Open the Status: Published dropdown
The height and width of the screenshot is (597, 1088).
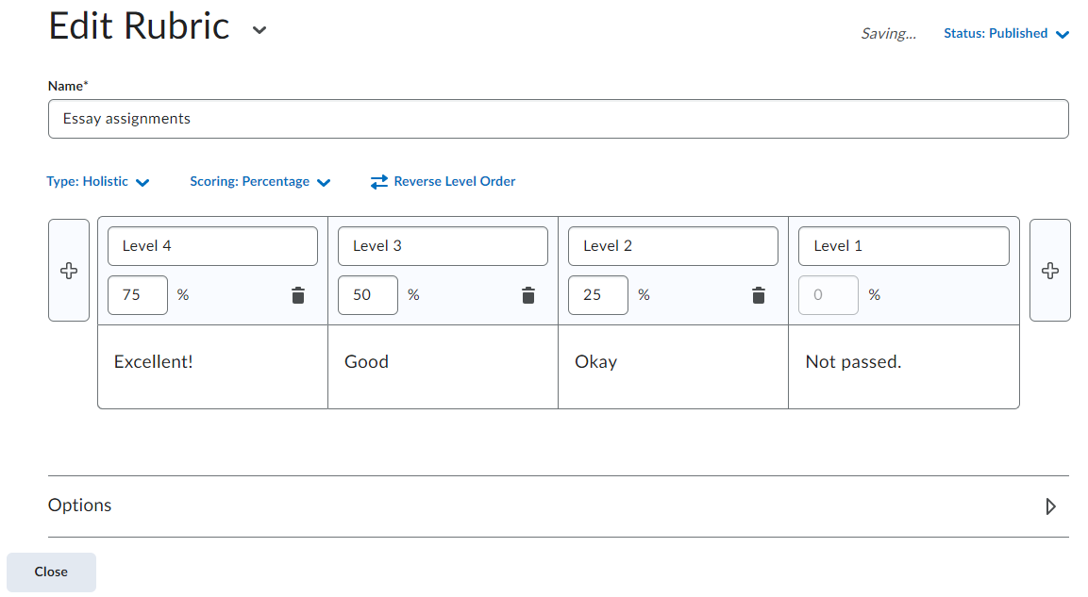1006,34
